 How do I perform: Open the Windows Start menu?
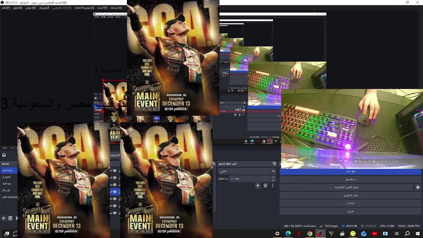point(418,234)
